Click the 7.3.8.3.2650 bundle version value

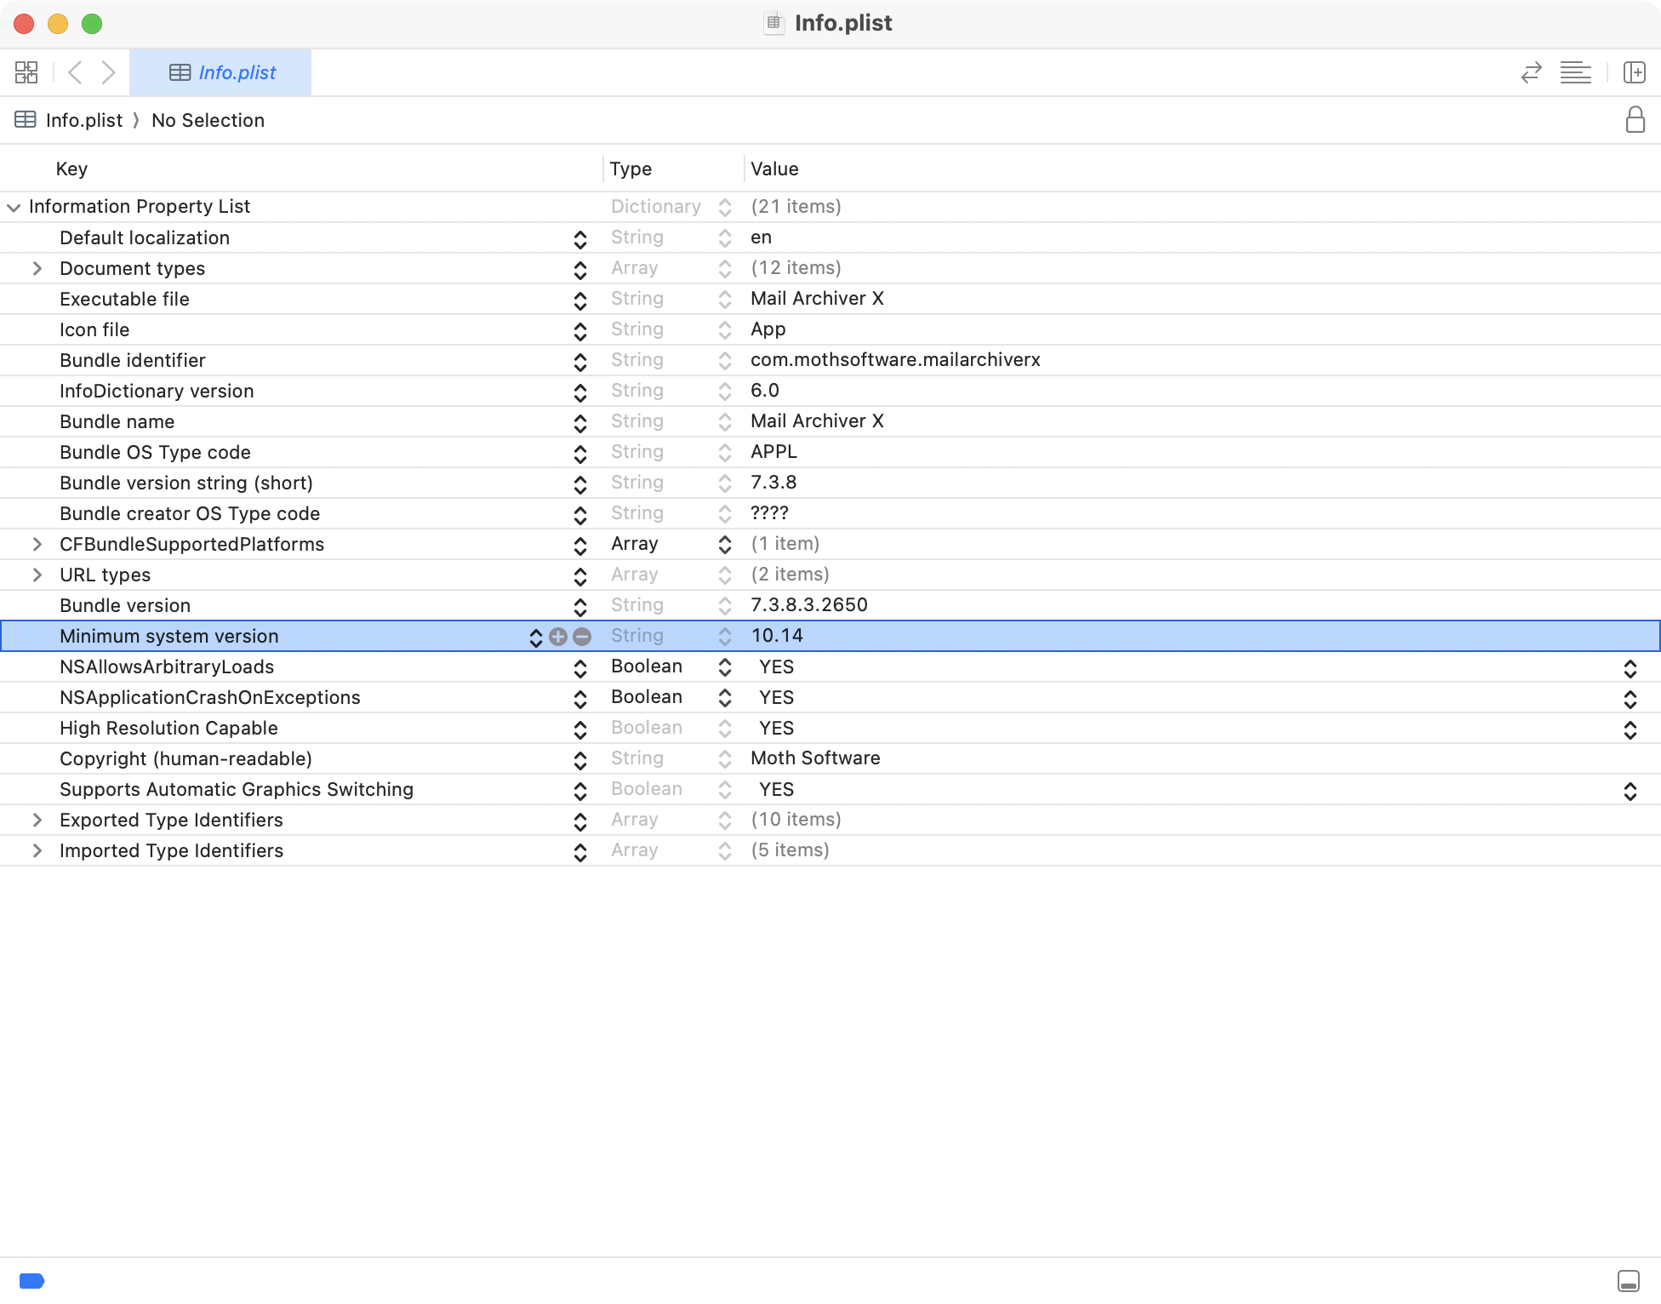(809, 605)
